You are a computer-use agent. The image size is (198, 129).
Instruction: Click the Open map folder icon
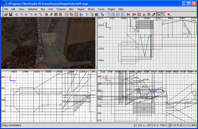click(6, 15)
